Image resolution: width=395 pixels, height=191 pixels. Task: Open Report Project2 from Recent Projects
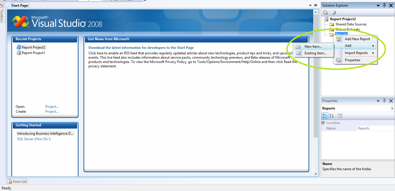(34, 47)
